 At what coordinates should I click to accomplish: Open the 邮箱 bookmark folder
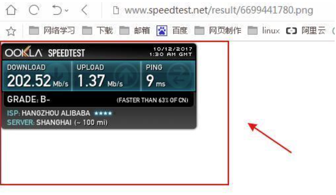tap(135, 31)
